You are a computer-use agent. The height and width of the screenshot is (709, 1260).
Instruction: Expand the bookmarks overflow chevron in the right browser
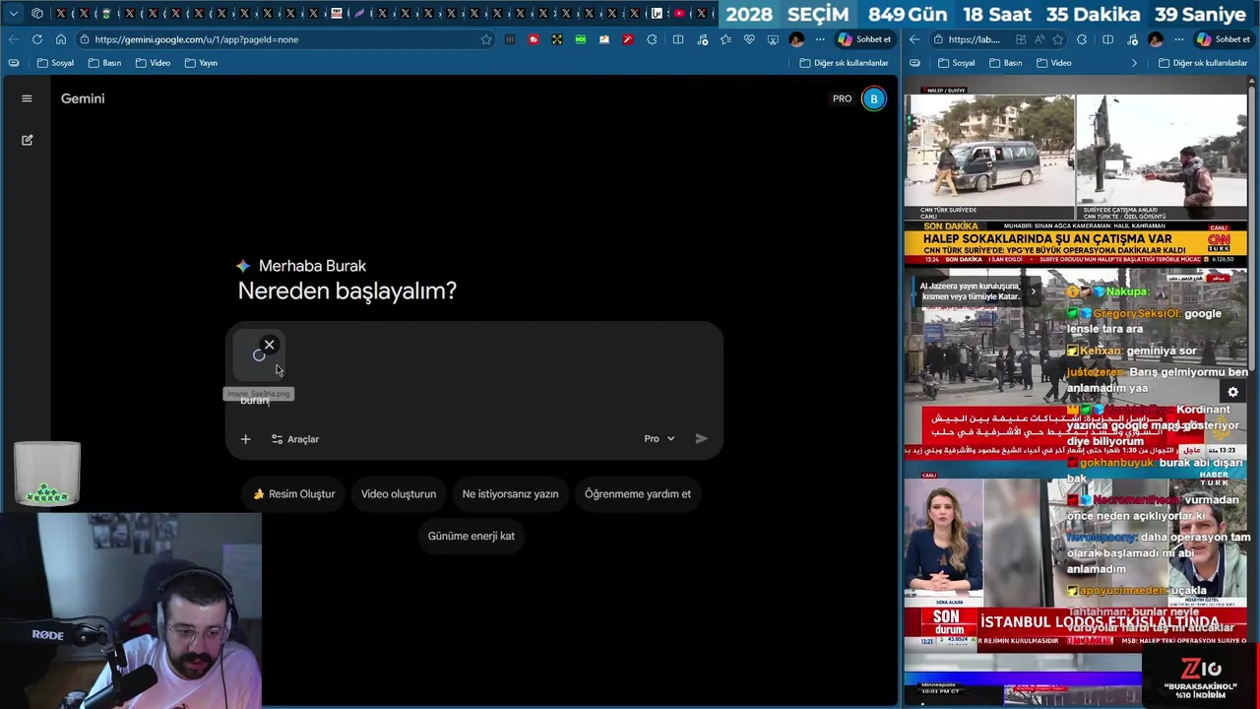[x=1134, y=63]
